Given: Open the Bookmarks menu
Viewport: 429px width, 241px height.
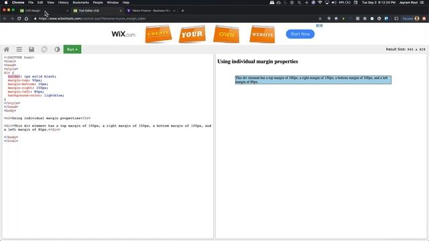Looking at the screenshot, I should (x=80, y=3).
